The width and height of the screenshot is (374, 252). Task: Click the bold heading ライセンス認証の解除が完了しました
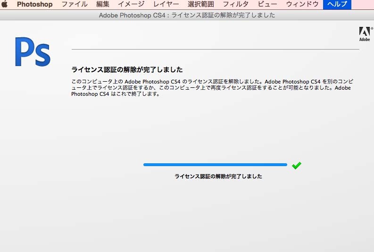[127, 70]
